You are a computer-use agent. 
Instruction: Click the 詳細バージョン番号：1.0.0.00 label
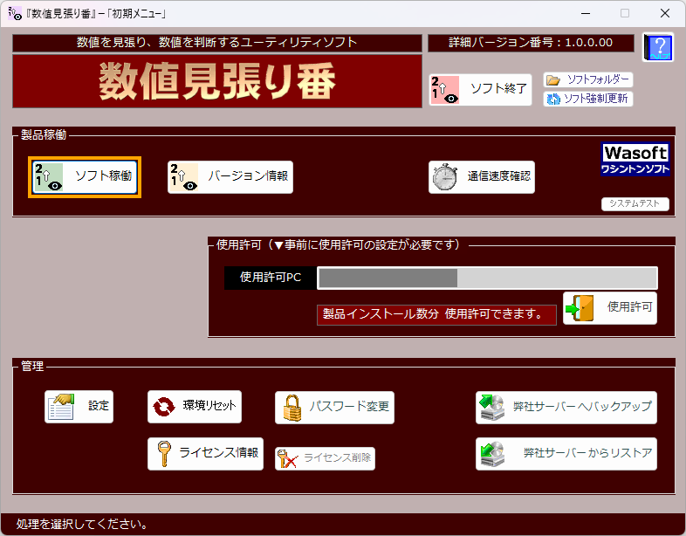(531, 43)
